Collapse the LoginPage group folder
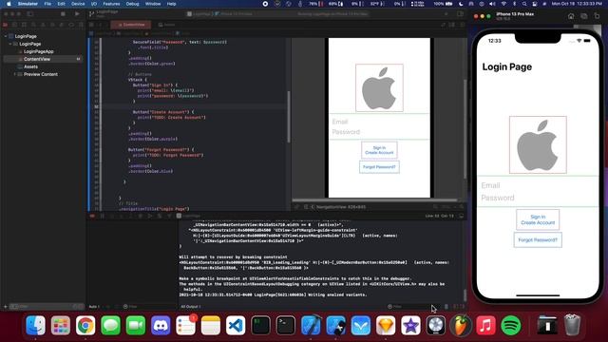The height and width of the screenshot is (342, 608). 10,44
